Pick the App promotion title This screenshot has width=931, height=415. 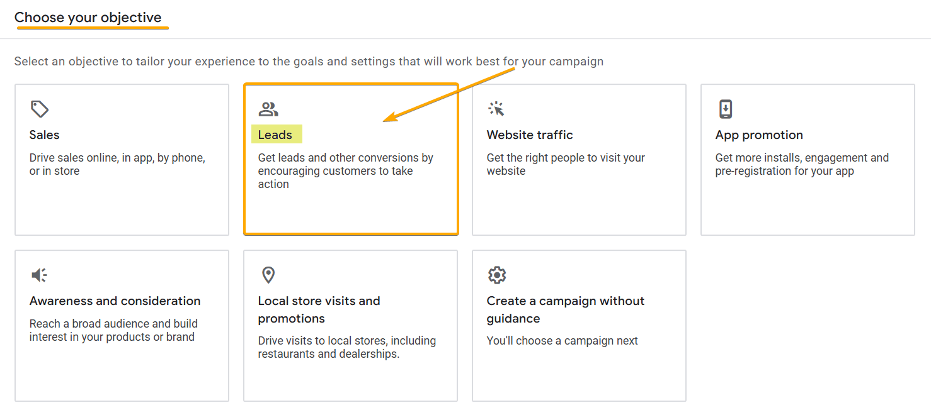click(759, 135)
